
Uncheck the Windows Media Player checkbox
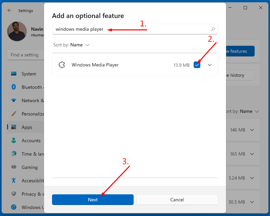[197, 65]
